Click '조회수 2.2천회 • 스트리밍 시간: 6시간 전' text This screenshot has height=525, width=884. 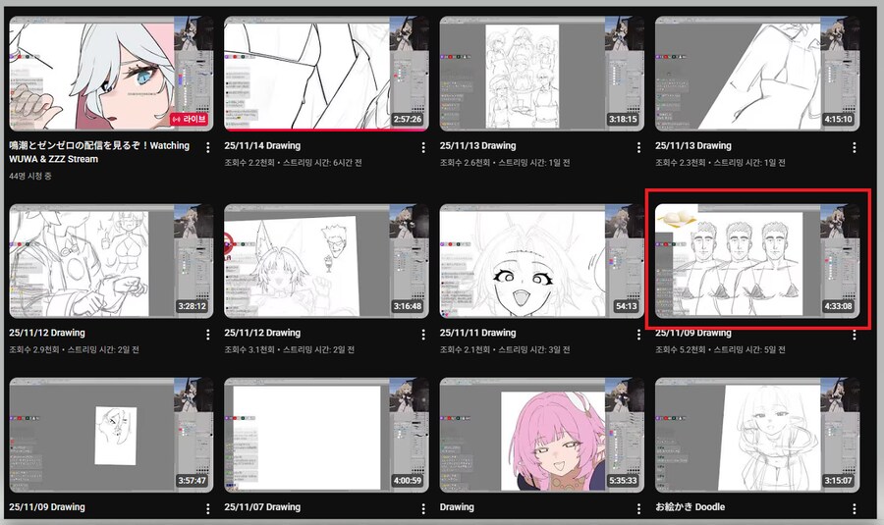tap(293, 163)
